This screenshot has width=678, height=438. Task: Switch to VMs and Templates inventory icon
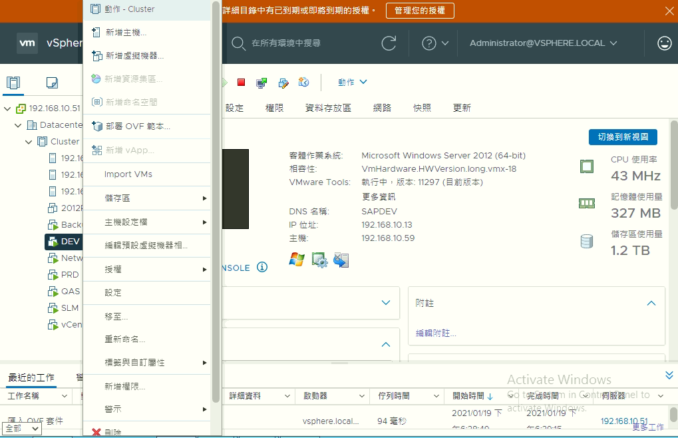52,83
